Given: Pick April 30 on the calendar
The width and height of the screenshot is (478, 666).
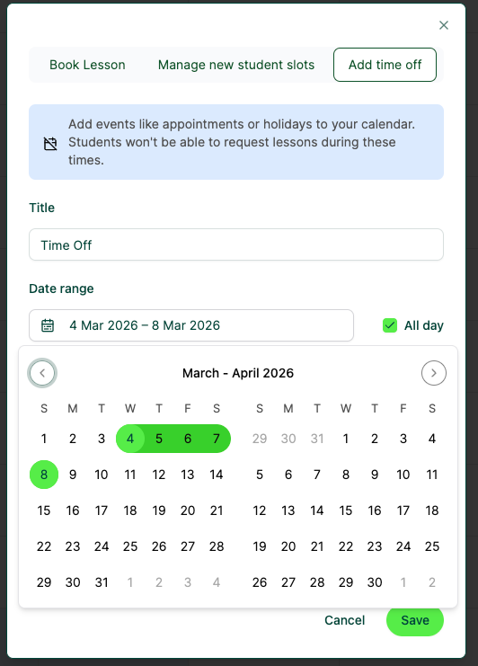Looking at the screenshot, I should (375, 582).
